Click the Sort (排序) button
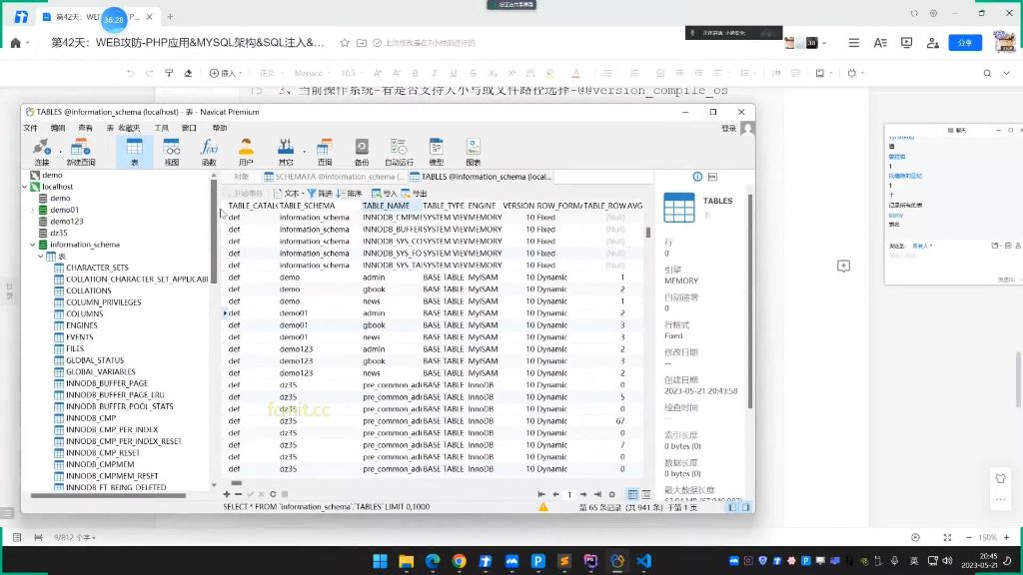Viewport: 1023px width, 575px height. point(349,193)
